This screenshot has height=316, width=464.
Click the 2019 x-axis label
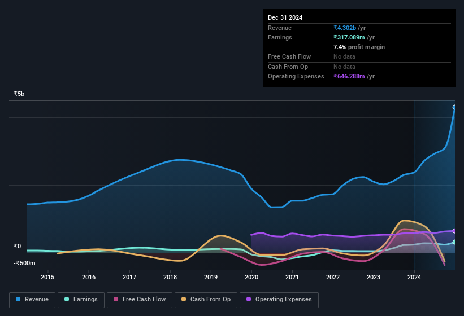coord(211,277)
